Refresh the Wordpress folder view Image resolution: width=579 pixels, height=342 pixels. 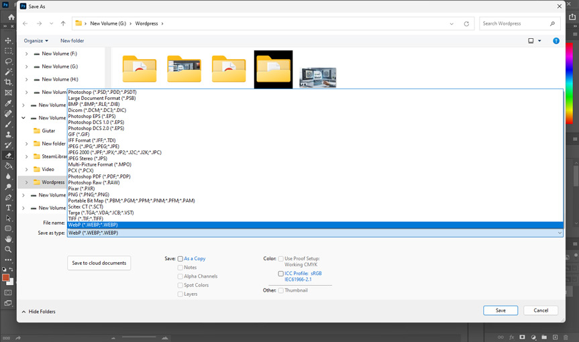466,23
